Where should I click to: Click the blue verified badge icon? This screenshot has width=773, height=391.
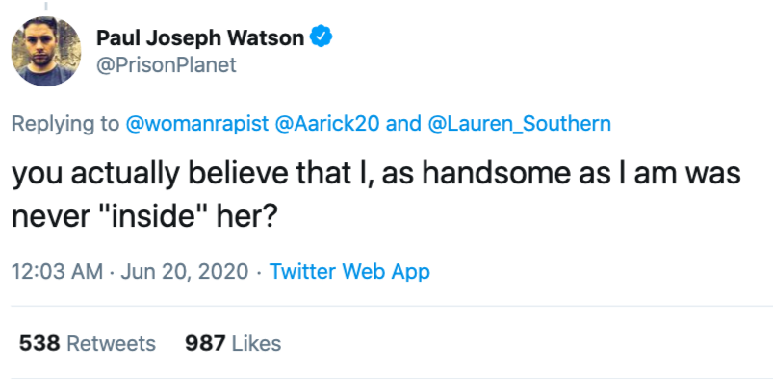click(322, 37)
